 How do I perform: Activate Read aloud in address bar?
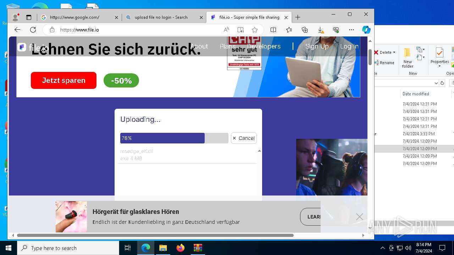(x=226, y=30)
